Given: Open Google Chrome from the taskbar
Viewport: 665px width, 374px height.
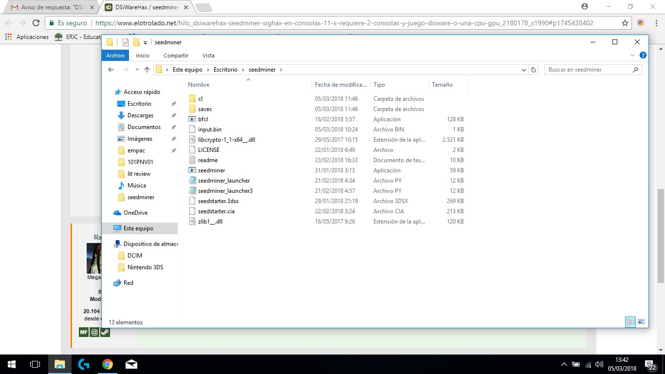Looking at the screenshot, I should pos(108,364).
